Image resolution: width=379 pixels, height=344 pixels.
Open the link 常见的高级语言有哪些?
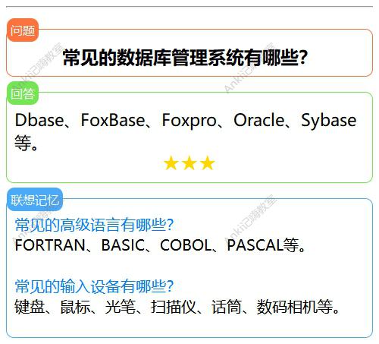tap(94, 225)
